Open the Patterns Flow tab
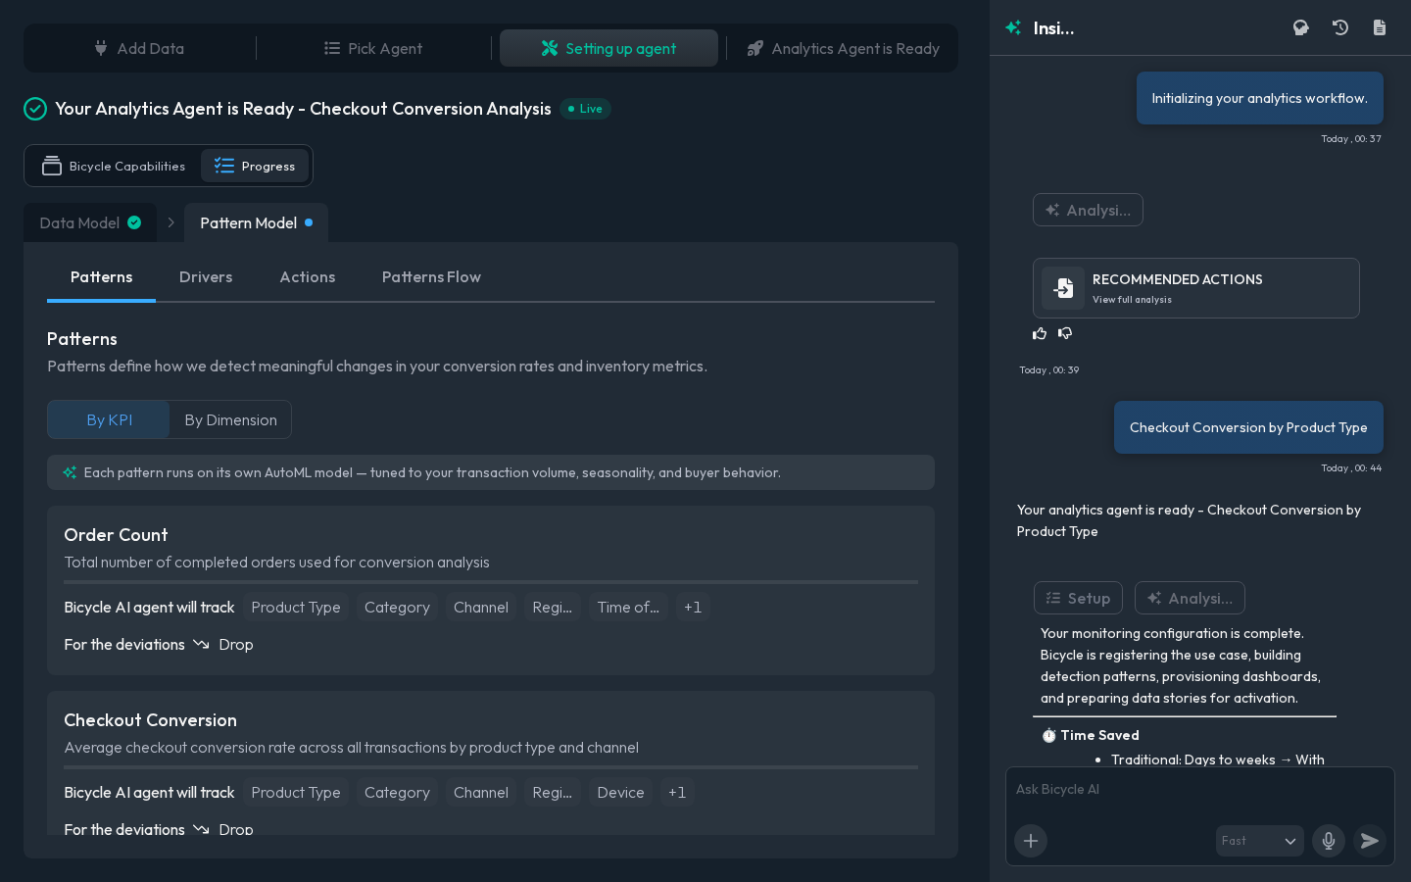This screenshot has width=1411, height=882. click(431, 277)
